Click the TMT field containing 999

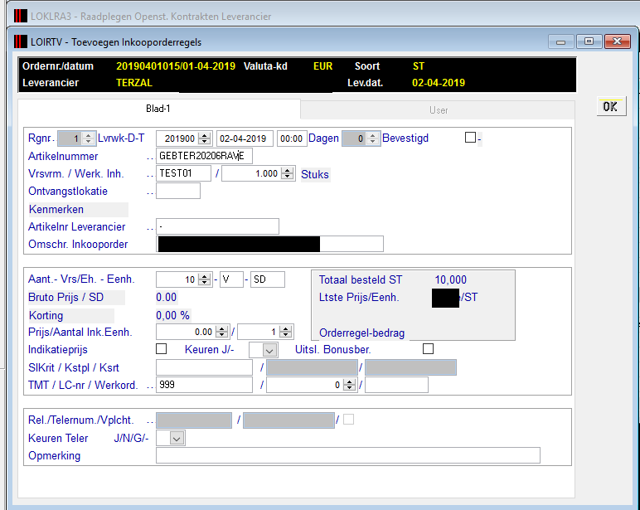tap(204, 385)
